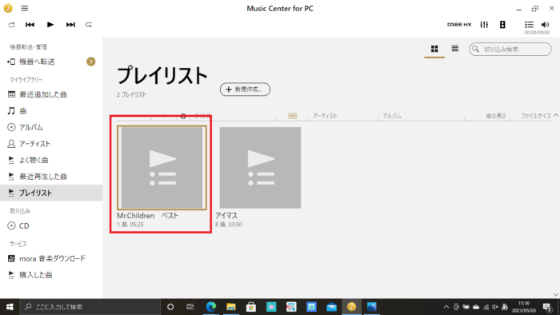The height and width of the screenshot is (315, 560).
Task: Toggle shuffle playback
Action: pyautogui.click(x=12, y=25)
